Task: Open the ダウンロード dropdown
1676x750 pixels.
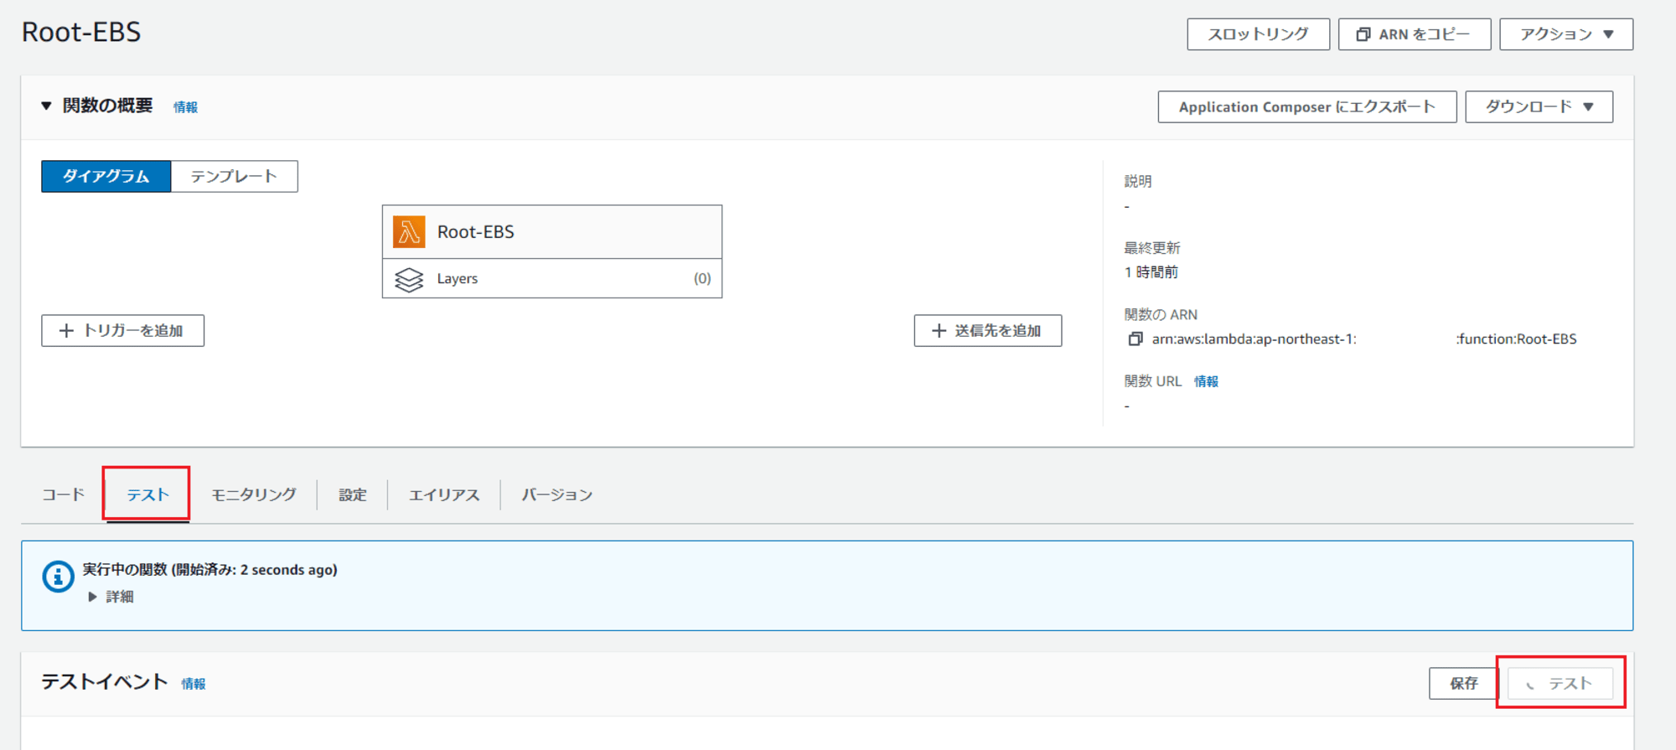Action: [1539, 107]
